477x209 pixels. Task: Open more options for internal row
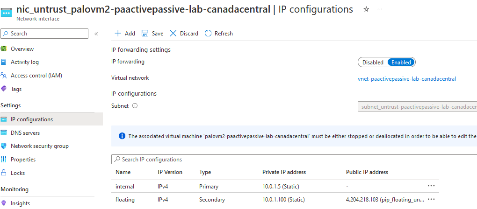tap(431, 186)
